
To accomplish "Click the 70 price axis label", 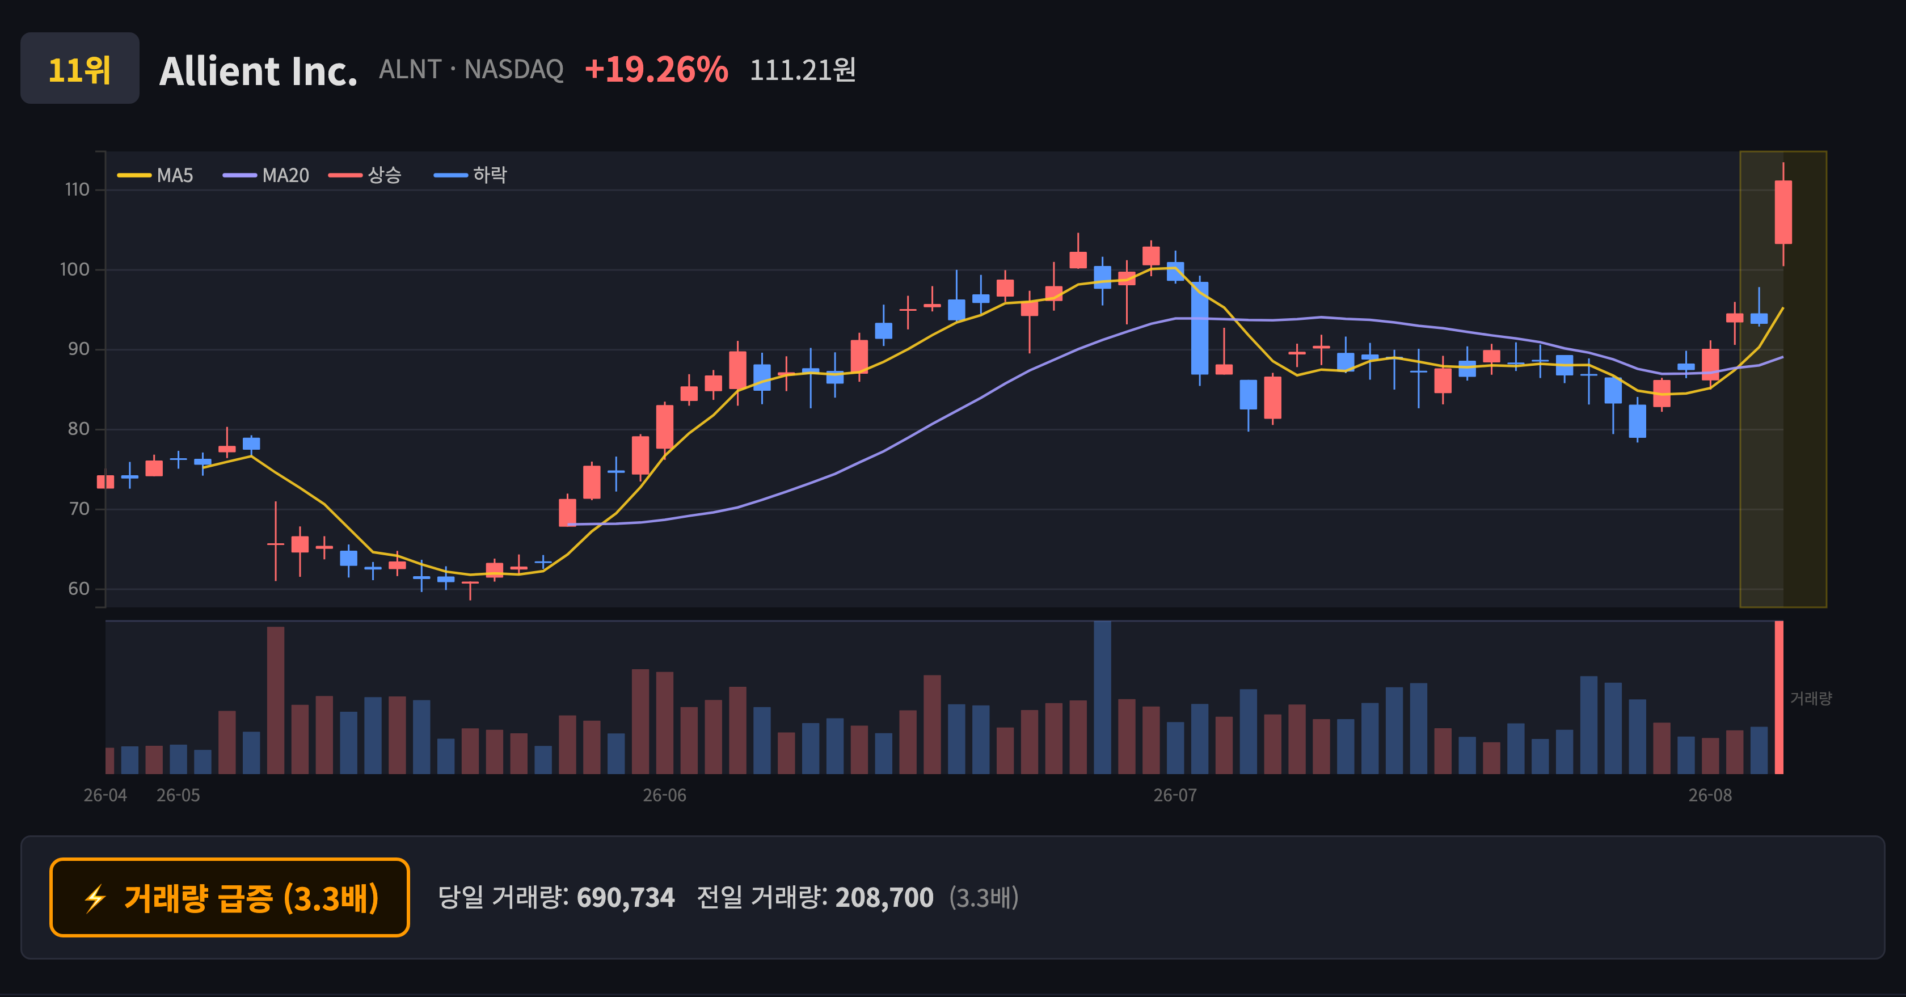I will pyautogui.click(x=78, y=509).
